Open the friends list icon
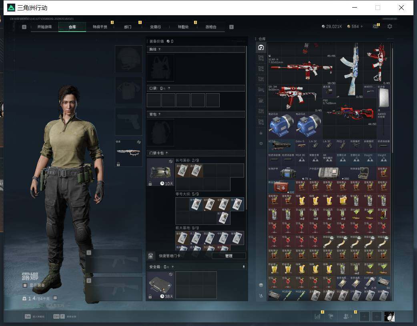The width and height of the screenshot is (417, 326). click(347, 316)
